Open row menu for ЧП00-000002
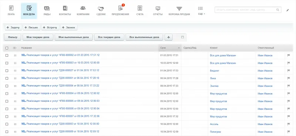Screen dimensions: 296x136 point(15,56)
